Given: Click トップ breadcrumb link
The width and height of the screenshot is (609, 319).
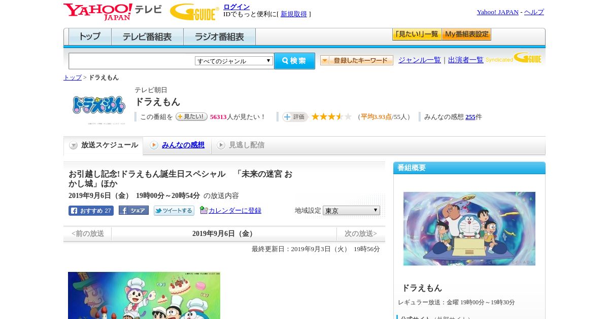Looking at the screenshot, I should click(73, 77).
